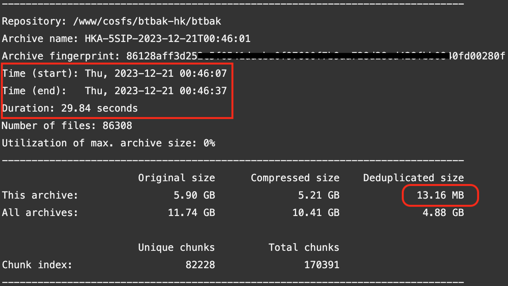Viewport: 508px width, 286px height.
Task: Click the number of files value 86308
Action: 117,126
